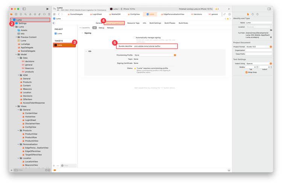This screenshot has height=184, width=282.
Task: Select Luma under PROJECT
Action: point(58,33)
